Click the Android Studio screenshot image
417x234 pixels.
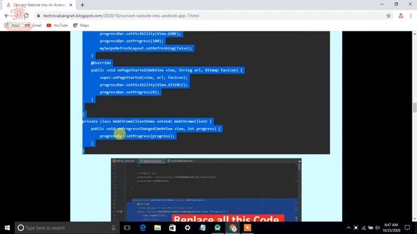206,190
